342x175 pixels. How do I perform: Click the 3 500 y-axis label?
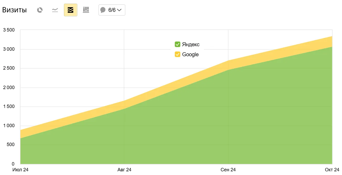(9, 30)
